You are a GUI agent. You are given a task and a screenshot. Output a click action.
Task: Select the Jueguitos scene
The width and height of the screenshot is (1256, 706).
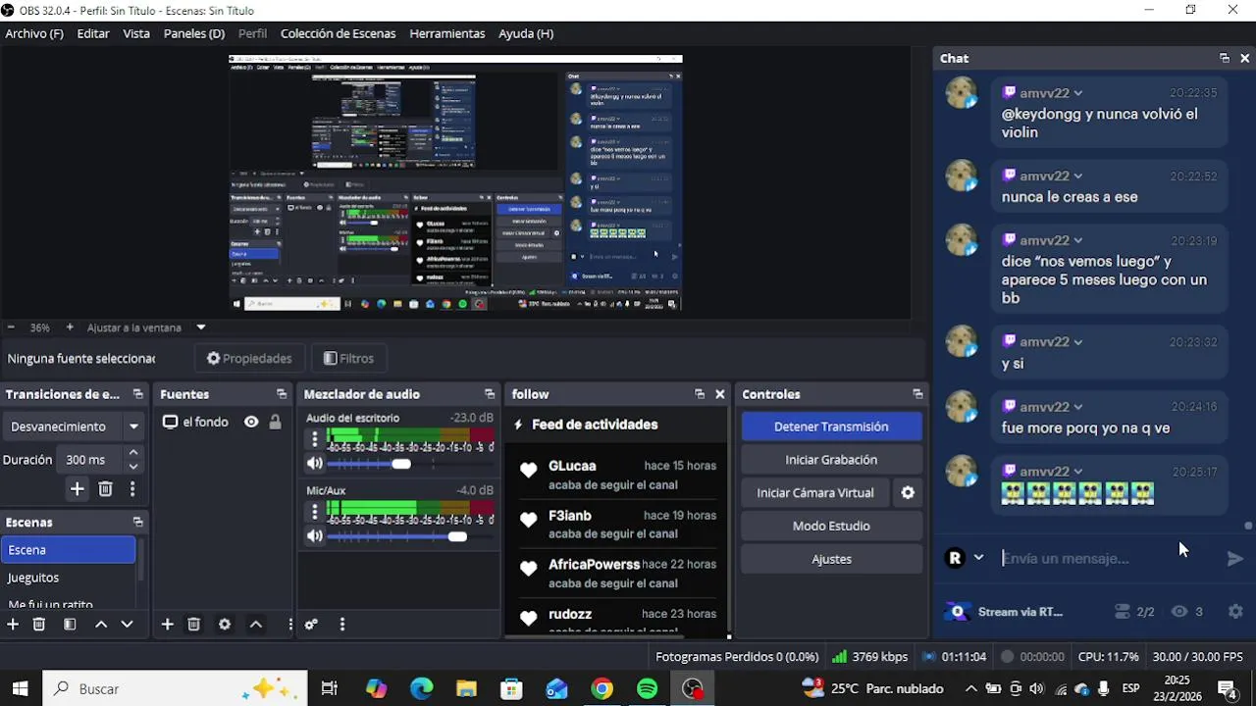tap(69, 578)
